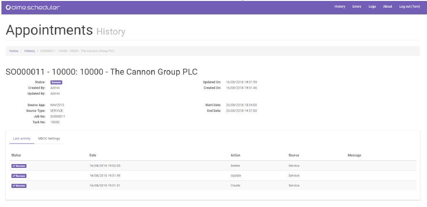427x207 pixels.
Task: Click the Status column header
Action: pyautogui.click(x=16, y=155)
